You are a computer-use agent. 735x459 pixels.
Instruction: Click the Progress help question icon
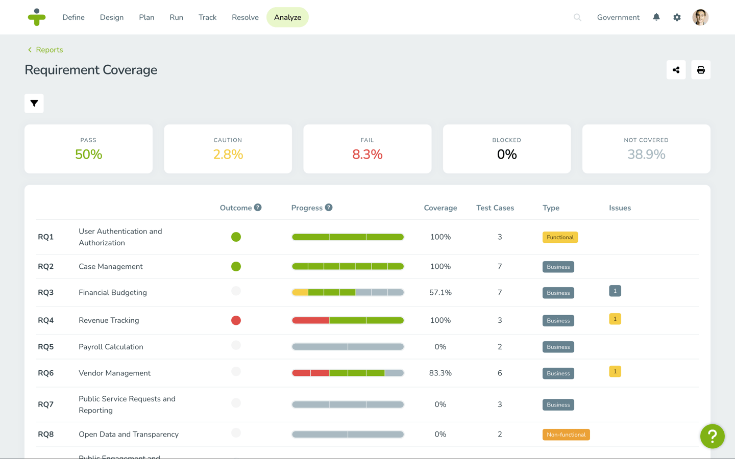click(329, 208)
